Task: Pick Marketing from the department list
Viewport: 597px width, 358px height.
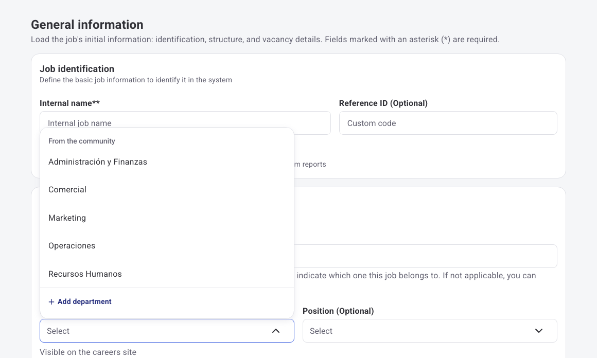Action: 167,218
